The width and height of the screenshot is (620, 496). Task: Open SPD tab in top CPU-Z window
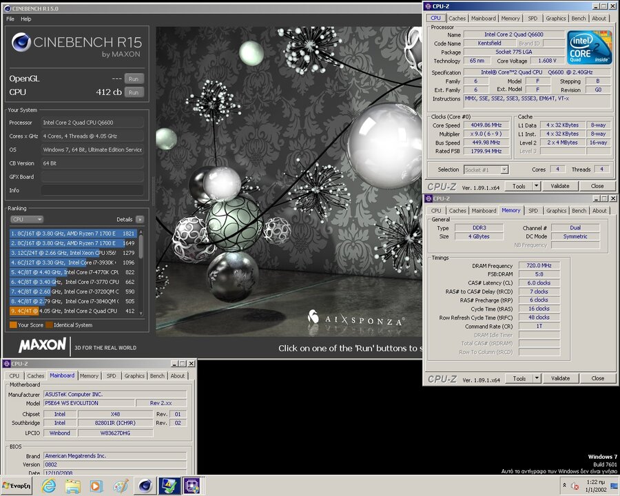tap(533, 18)
